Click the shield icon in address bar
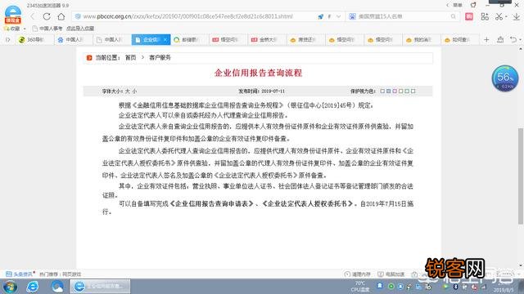Screen dimensions: 524x294 [78, 16]
